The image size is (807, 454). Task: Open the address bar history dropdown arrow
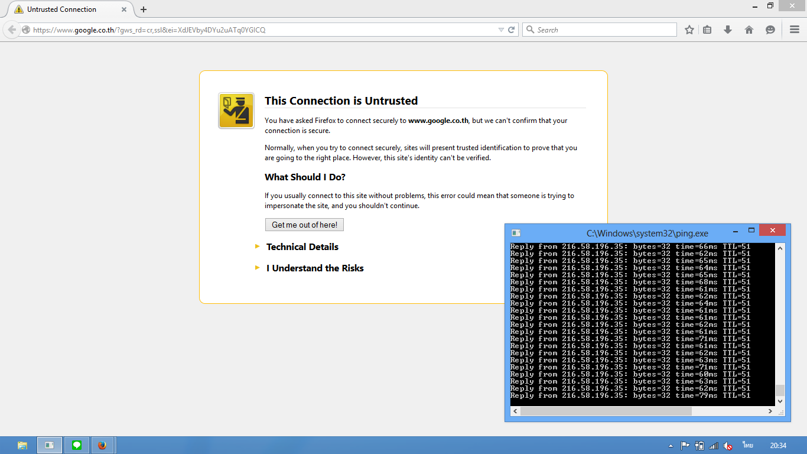(501, 30)
